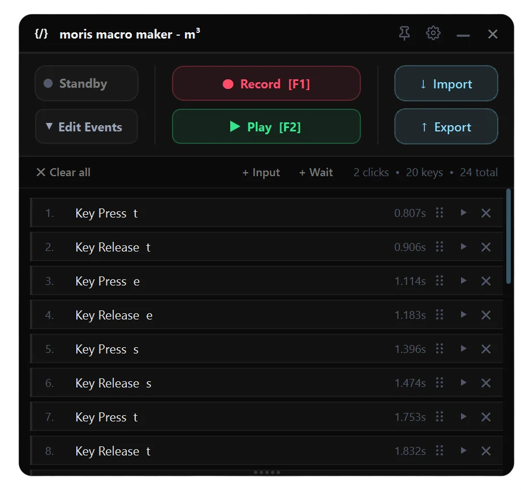Click the event list vertical scrollbar
Screen dimensions: 521x490
[508, 236]
